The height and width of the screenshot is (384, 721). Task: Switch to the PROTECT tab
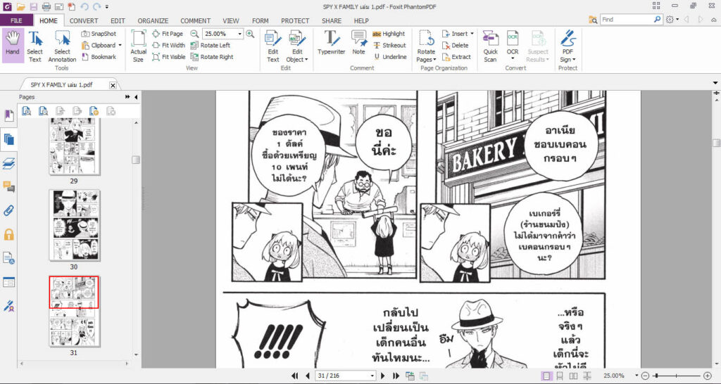click(295, 20)
